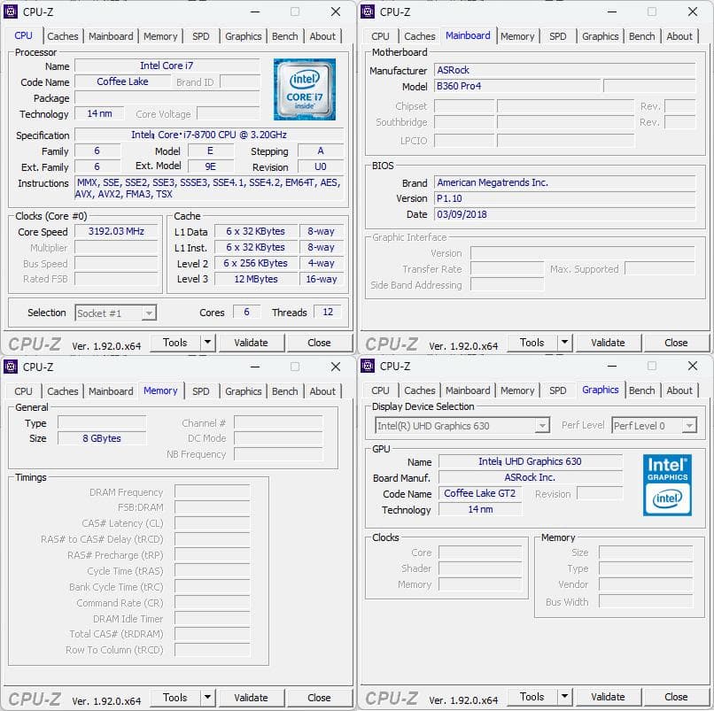714x711 pixels.
Task: Click the Tools button in the Memory window
Action: (x=176, y=697)
